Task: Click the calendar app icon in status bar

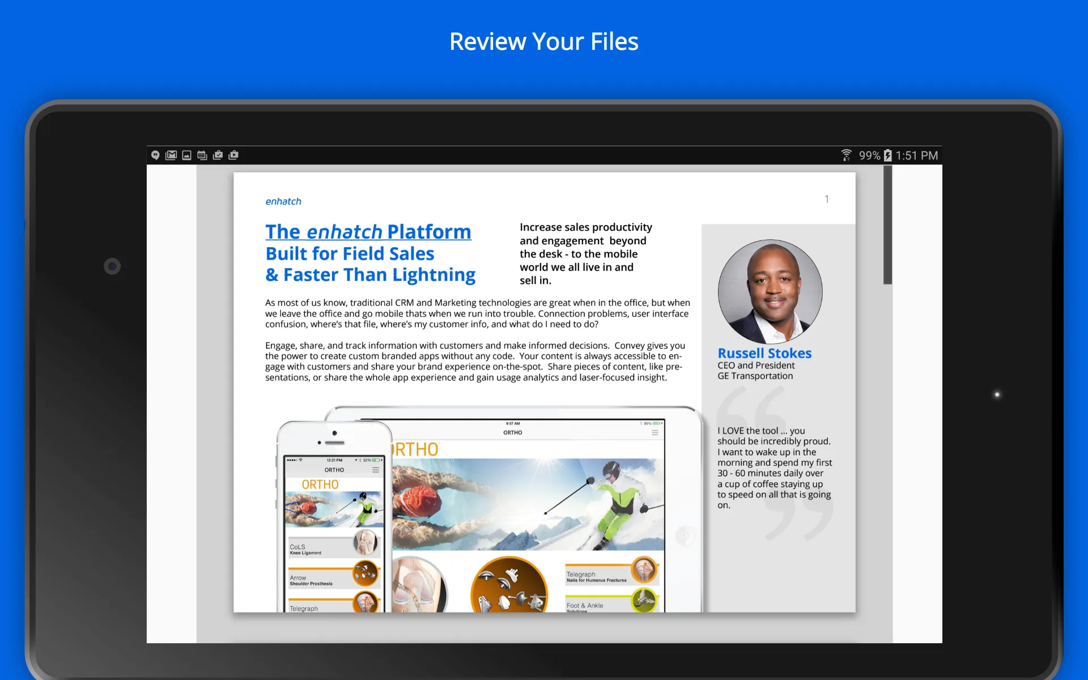Action: point(203,154)
